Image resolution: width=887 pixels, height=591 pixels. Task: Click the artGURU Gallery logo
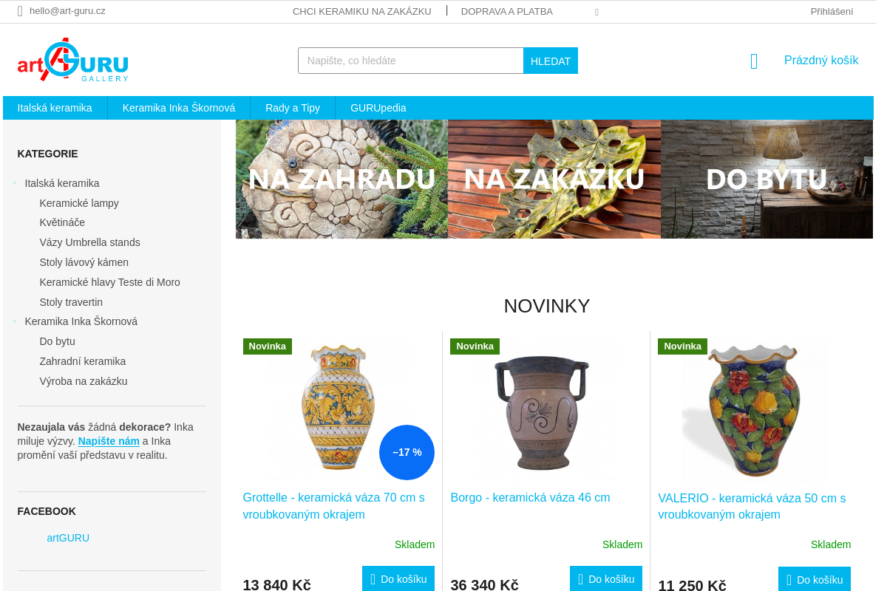click(x=73, y=60)
